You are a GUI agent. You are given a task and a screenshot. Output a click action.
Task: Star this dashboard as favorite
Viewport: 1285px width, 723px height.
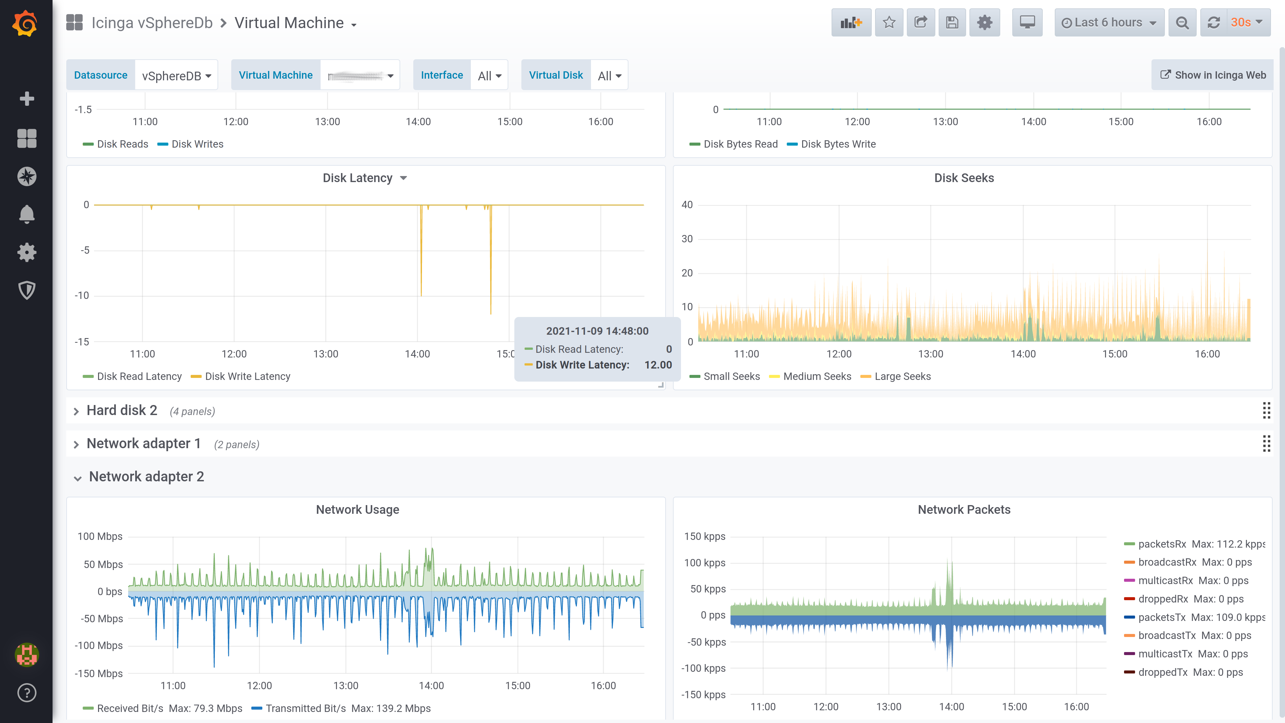tap(889, 22)
